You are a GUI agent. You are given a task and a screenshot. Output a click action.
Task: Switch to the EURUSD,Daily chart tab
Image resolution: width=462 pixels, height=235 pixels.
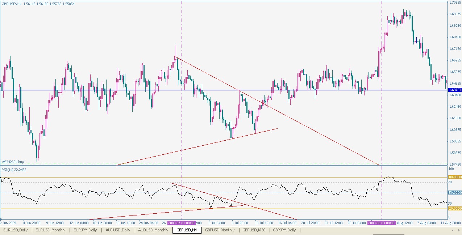click(x=16, y=230)
